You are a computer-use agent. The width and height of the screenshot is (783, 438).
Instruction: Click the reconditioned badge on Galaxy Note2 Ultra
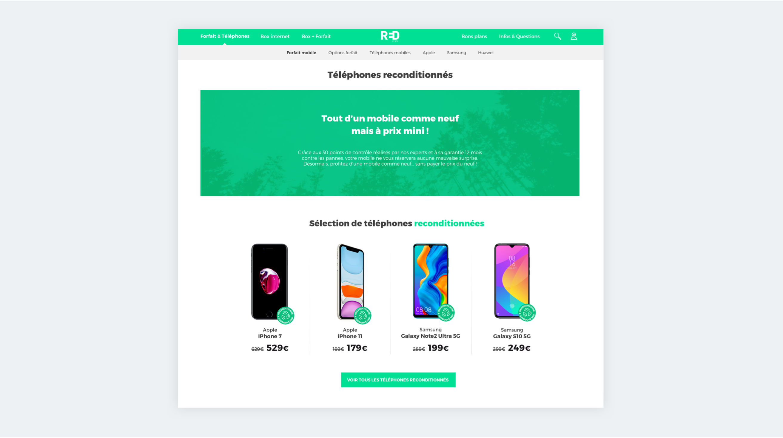446,312
